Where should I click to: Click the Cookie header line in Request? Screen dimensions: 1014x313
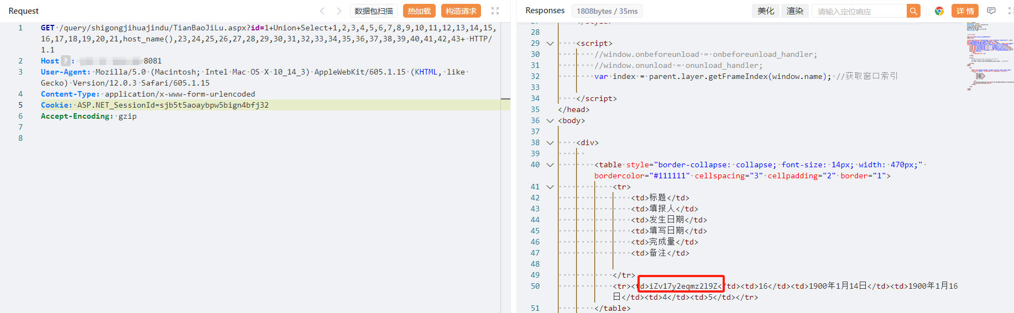click(155, 105)
